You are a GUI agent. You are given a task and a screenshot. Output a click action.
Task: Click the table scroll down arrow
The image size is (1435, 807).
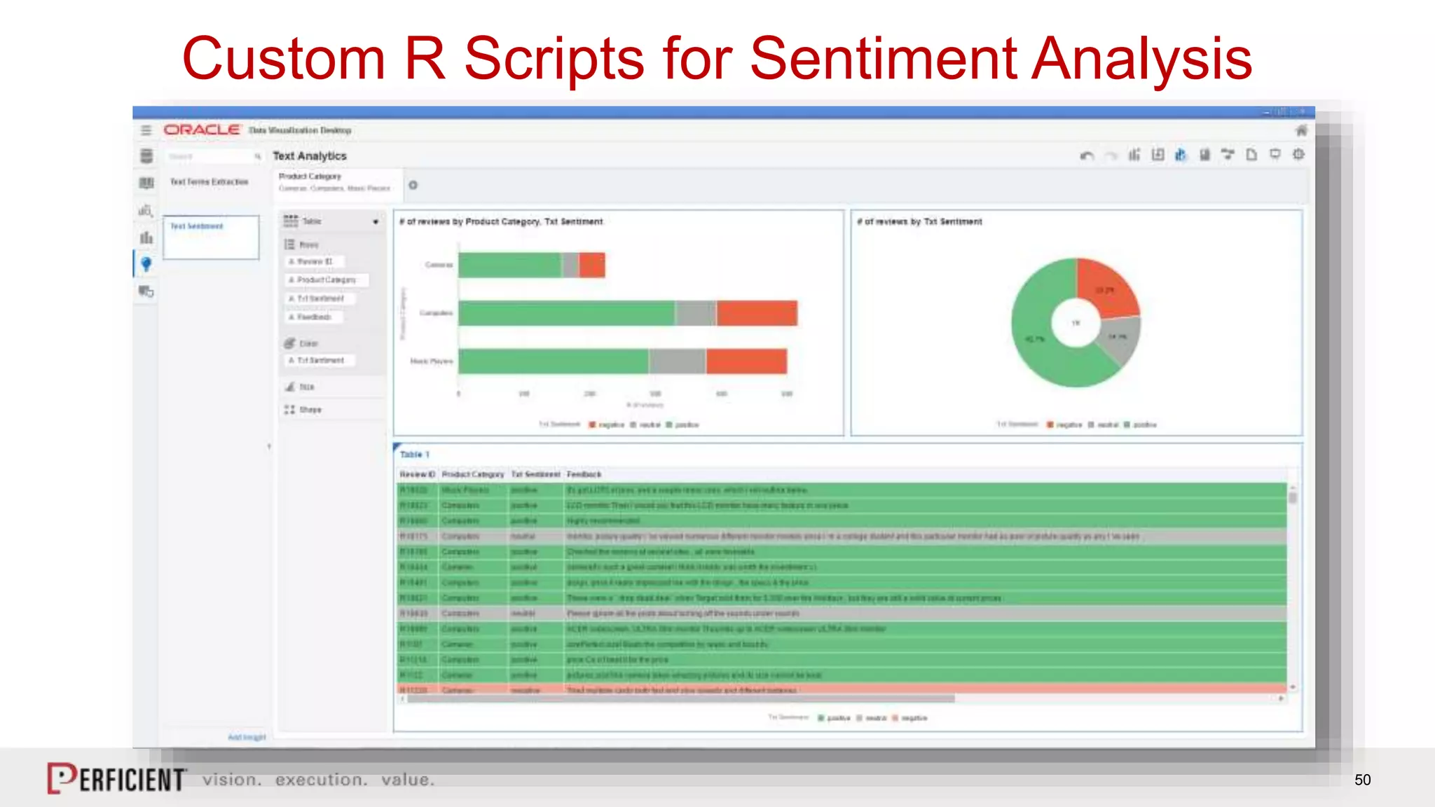pos(1293,688)
